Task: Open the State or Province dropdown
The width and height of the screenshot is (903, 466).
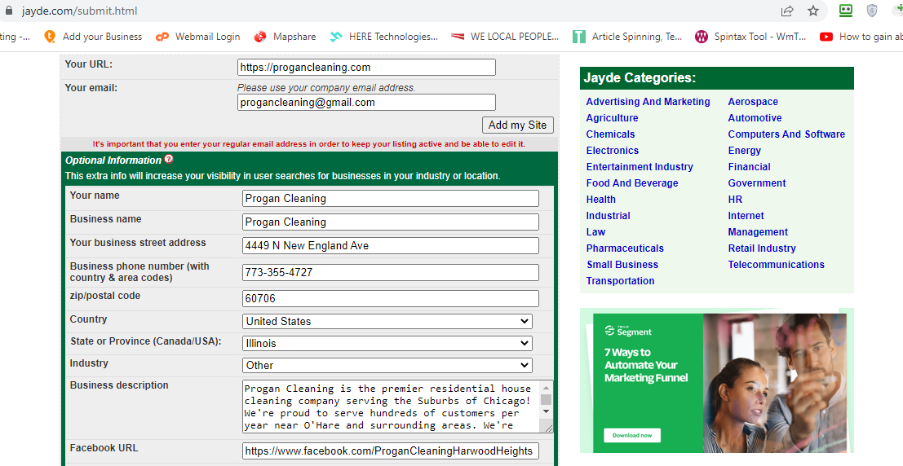Action: tap(387, 343)
